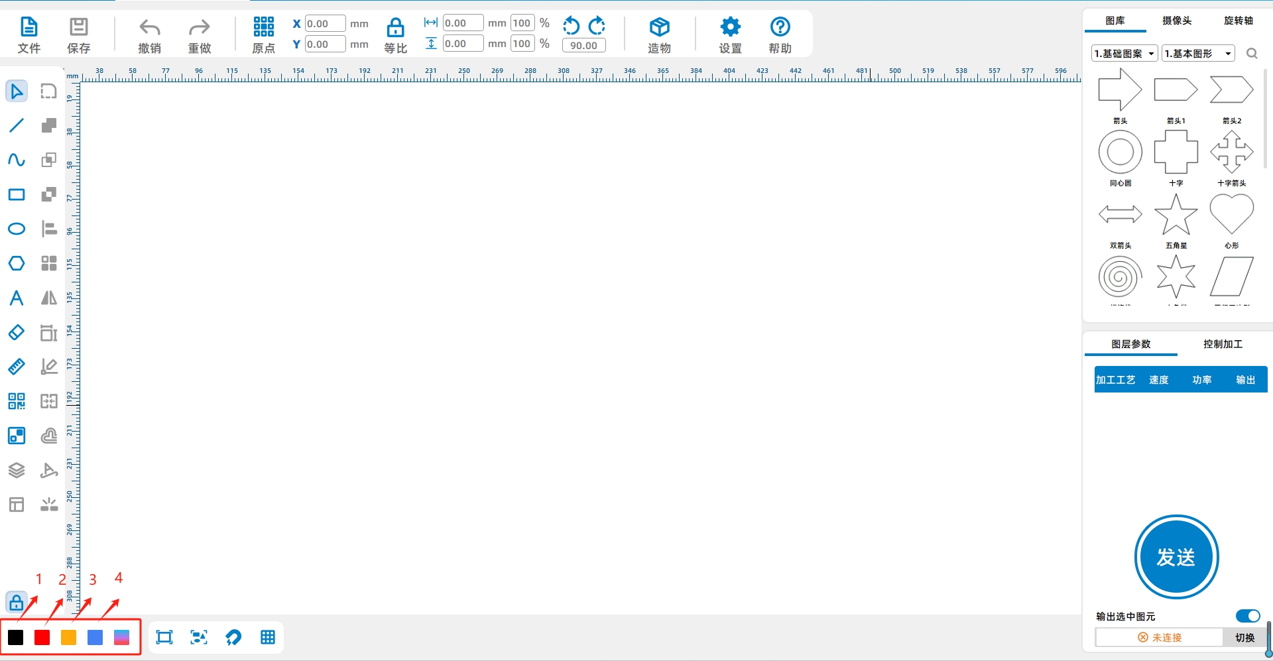Choose the gradient color swatch
The height and width of the screenshot is (661, 1273).
[122, 637]
